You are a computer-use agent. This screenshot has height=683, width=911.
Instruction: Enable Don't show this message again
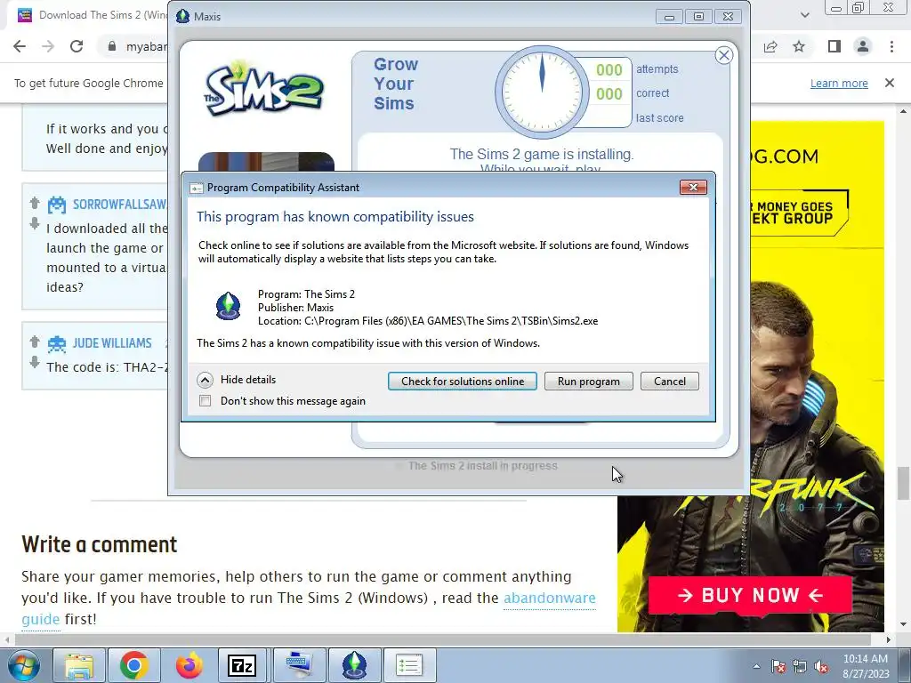click(206, 401)
